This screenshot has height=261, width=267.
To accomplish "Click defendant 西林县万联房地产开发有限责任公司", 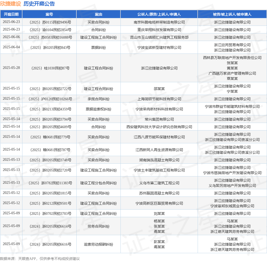I will click(x=232, y=58).
